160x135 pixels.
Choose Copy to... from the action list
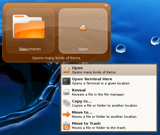pyautogui.click(x=109, y=103)
